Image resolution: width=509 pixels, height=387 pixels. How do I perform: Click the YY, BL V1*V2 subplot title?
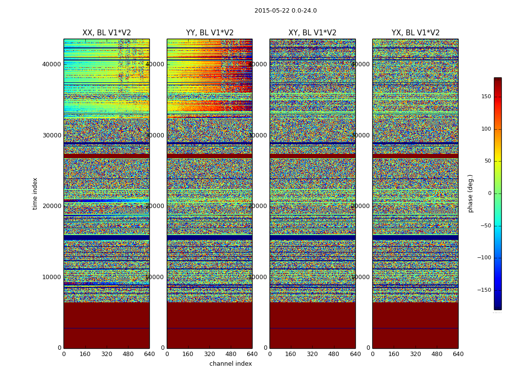coord(210,33)
